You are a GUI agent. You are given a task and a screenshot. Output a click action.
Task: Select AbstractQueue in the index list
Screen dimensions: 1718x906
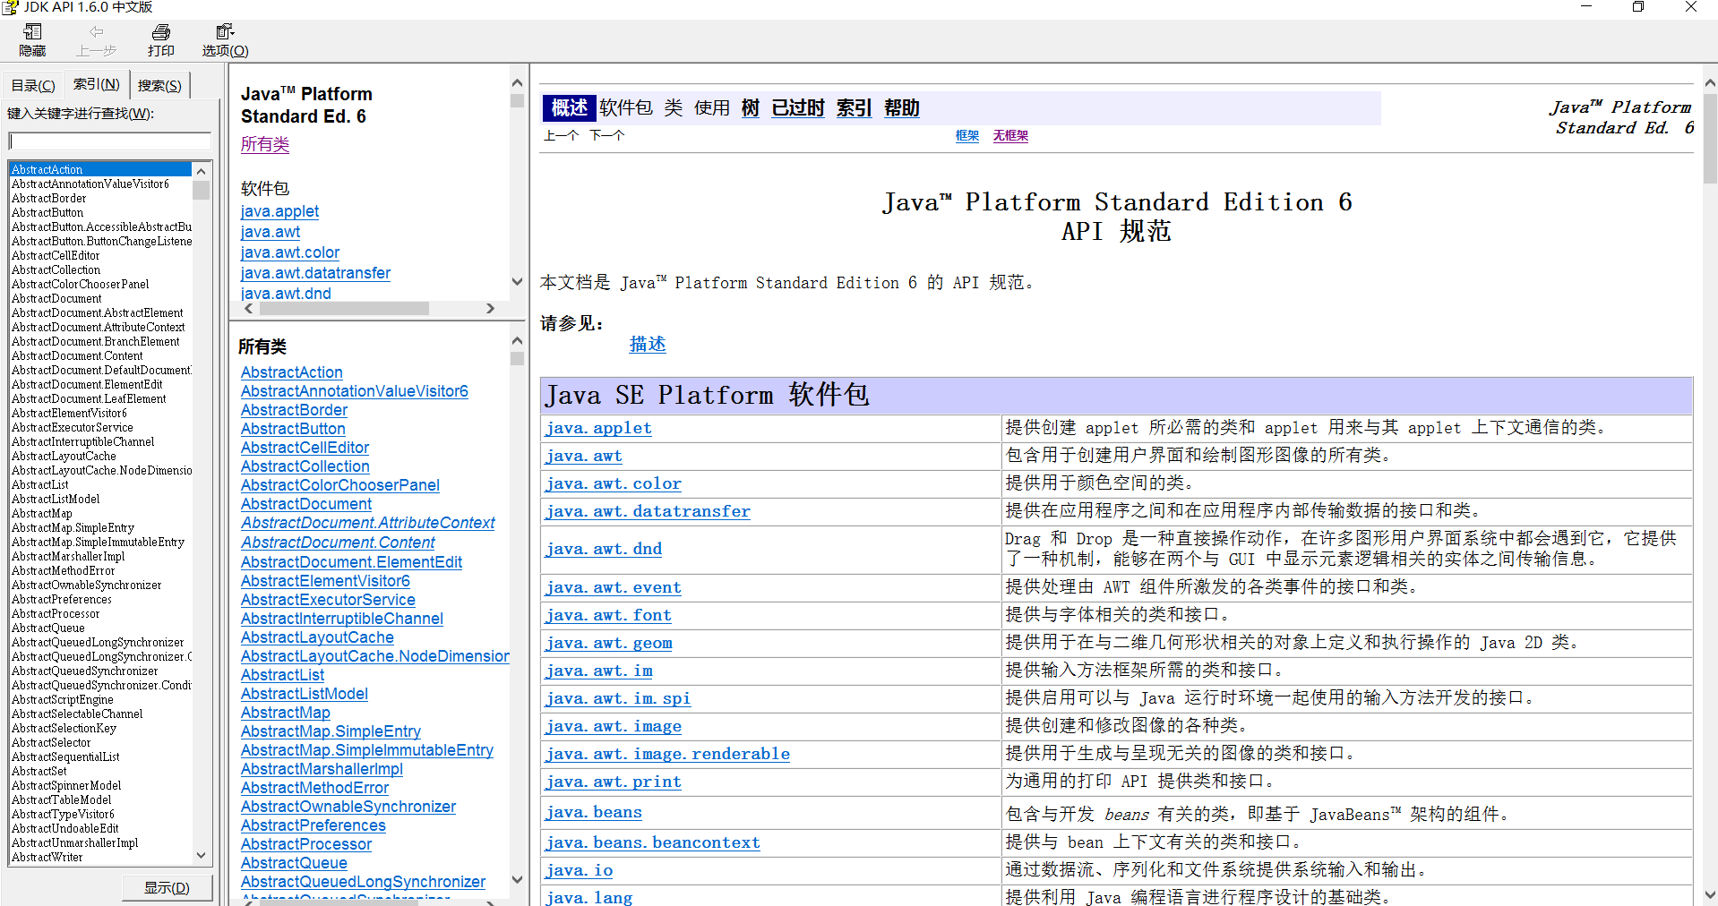click(48, 628)
